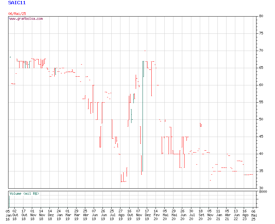Click the 13 Jun 22 date label

[236, 215]
